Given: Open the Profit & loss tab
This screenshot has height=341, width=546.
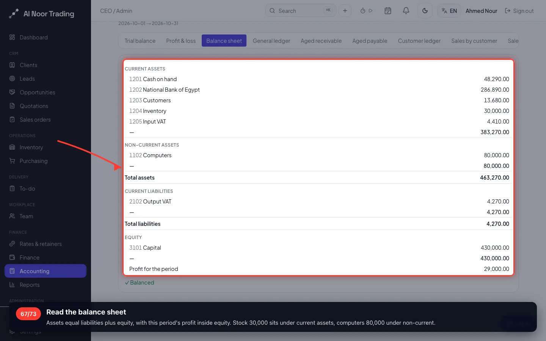Looking at the screenshot, I should point(181,41).
